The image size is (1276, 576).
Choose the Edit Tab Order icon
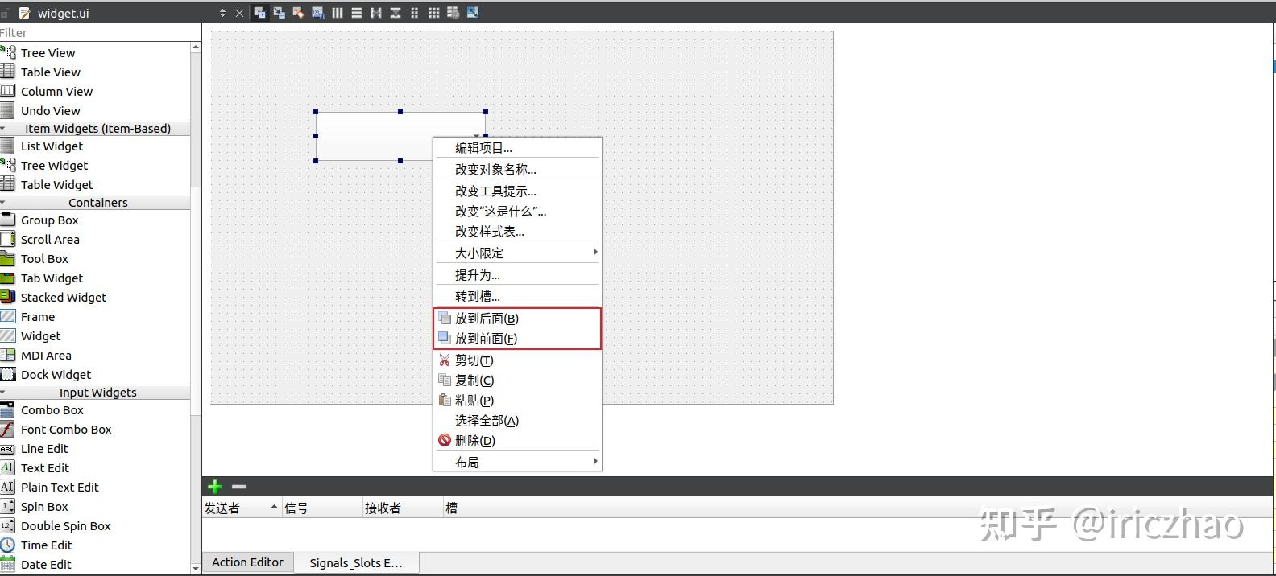pos(317,13)
